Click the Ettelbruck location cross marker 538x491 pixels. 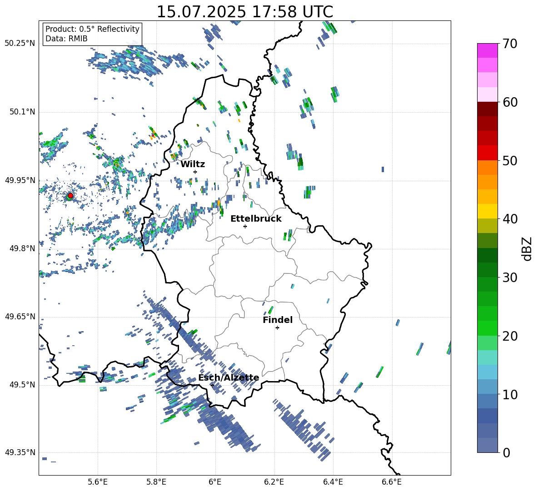[245, 226]
